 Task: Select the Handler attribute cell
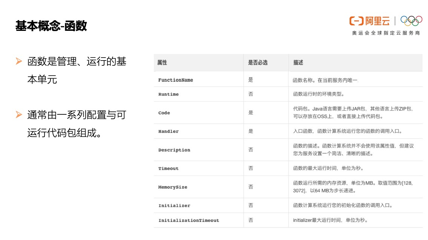(x=168, y=131)
